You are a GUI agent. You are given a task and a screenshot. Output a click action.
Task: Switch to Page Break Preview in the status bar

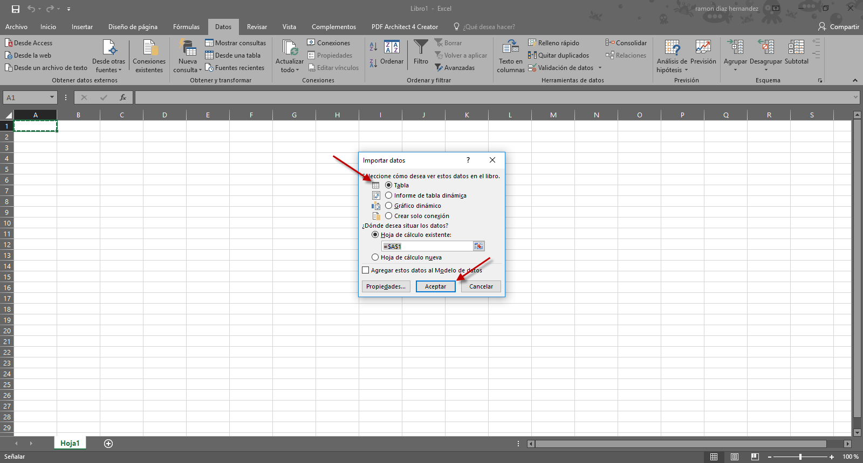click(755, 457)
